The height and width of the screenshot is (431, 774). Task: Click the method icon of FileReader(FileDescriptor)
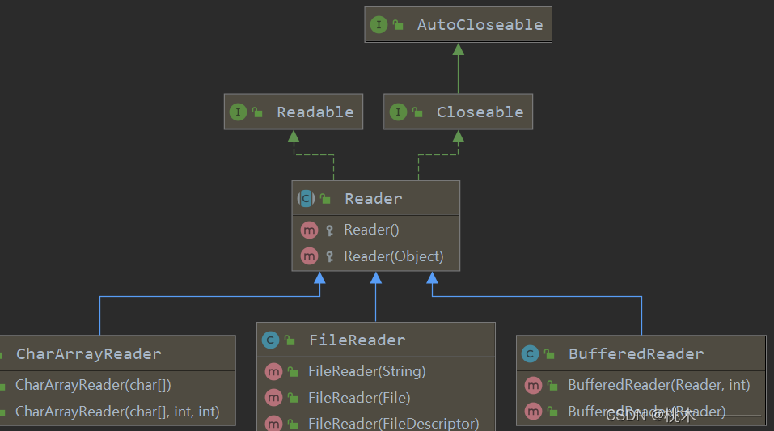click(273, 423)
